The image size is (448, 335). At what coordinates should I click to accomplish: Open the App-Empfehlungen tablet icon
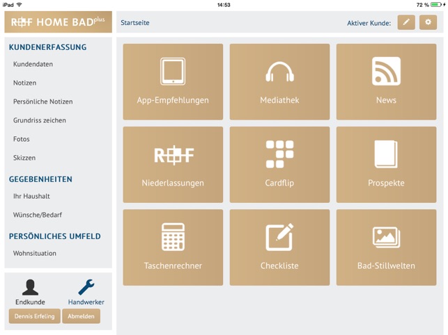pos(173,72)
